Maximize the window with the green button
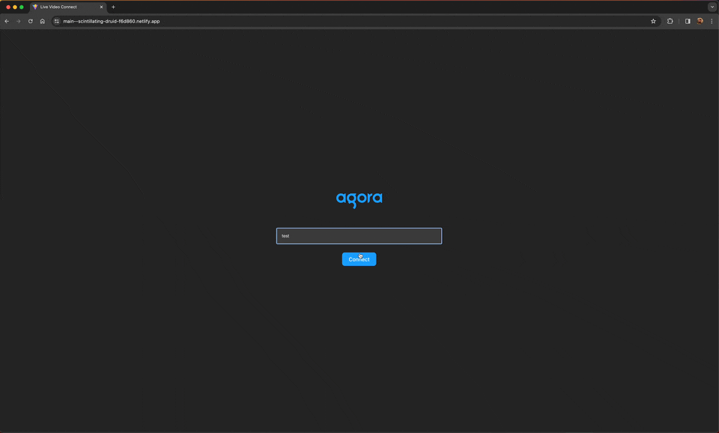Screen dimensions: 719x433 tap(22, 7)
